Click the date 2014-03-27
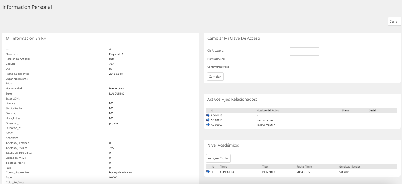This screenshot has width=402, height=184. click(303, 172)
